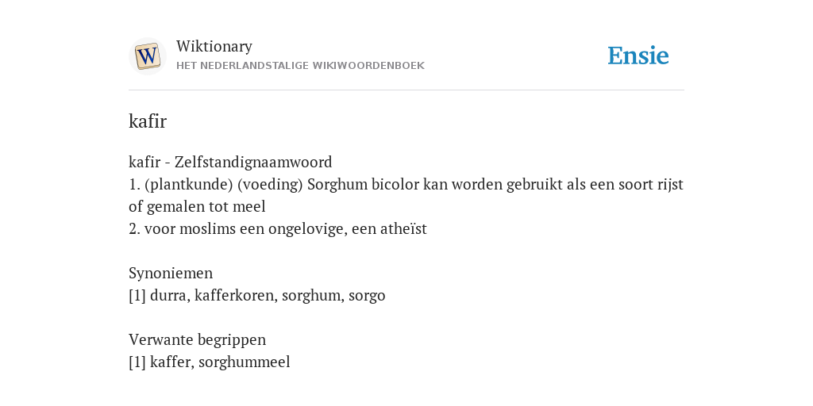
Task: Click the Synoniemen section label
Action: point(171,274)
